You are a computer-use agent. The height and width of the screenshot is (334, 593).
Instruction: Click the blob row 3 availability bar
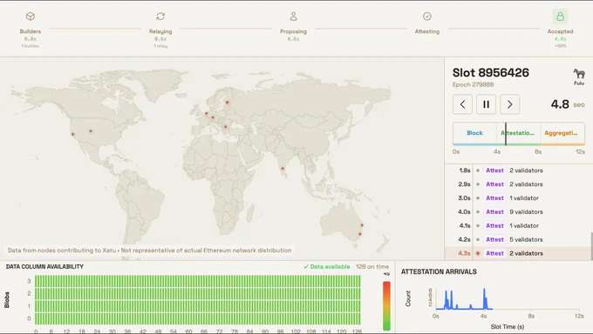[198, 281]
